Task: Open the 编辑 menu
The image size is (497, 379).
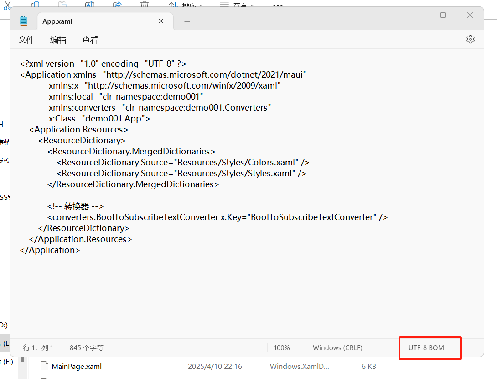Action: [x=58, y=40]
